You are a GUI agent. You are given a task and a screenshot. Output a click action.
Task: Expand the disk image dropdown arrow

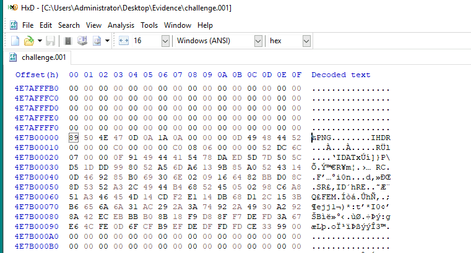[x=107, y=41]
